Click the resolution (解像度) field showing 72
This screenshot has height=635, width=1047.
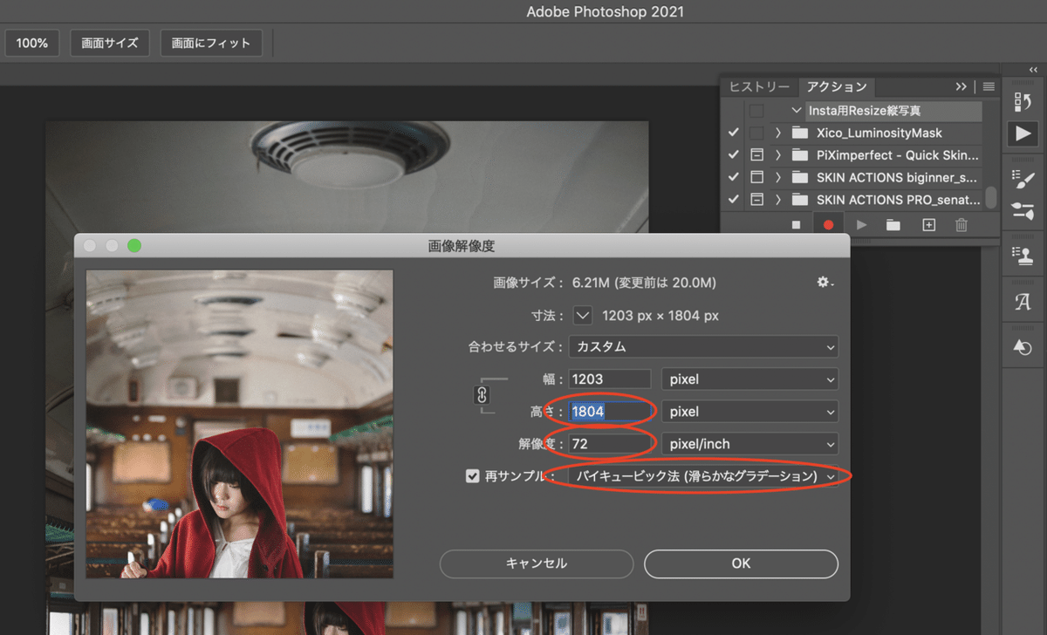tap(610, 444)
